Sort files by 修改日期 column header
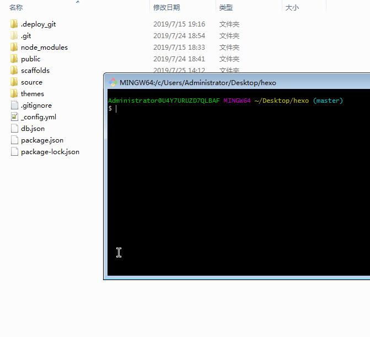This screenshot has width=370, height=337. (x=167, y=8)
